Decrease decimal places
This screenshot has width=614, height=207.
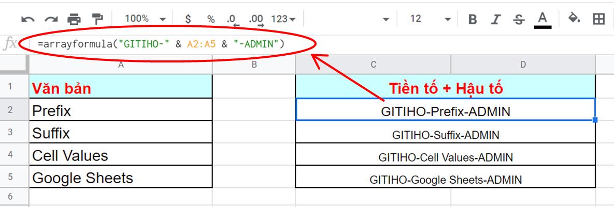[x=233, y=20]
